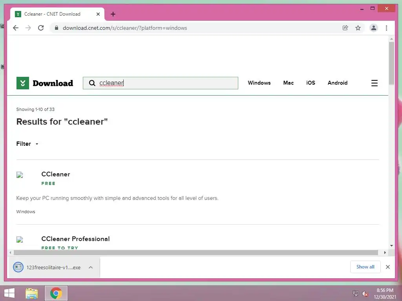
Task: Open a new browser tab
Action: pos(113,14)
